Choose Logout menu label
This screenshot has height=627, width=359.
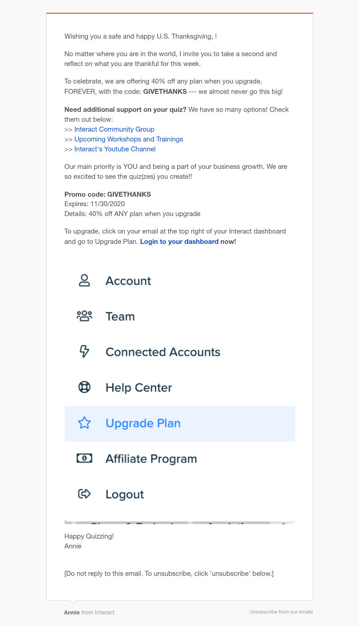(125, 494)
